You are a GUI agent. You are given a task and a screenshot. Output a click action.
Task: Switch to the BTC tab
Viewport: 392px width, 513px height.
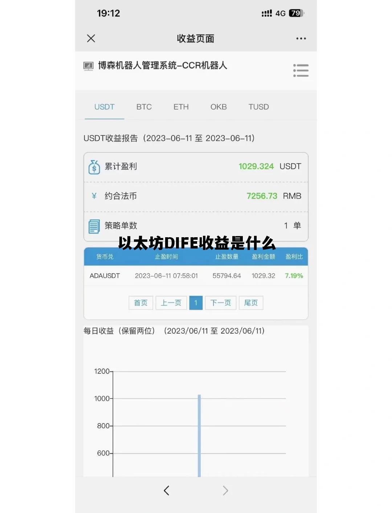pyautogui.click(x=144, y=107)
